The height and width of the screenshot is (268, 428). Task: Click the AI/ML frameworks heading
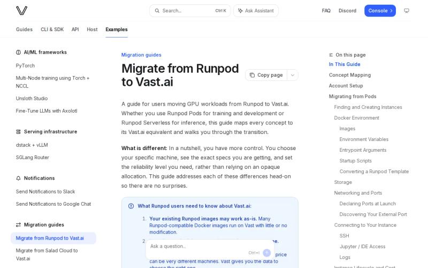tap(45, 52)
